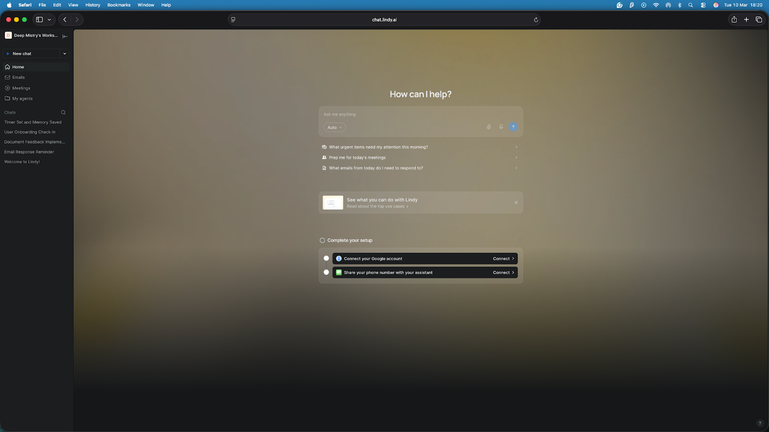The width and height of the screenshot is (769, 432).
Task: Attach a file with paperclip icon
Action: (489, 127)
